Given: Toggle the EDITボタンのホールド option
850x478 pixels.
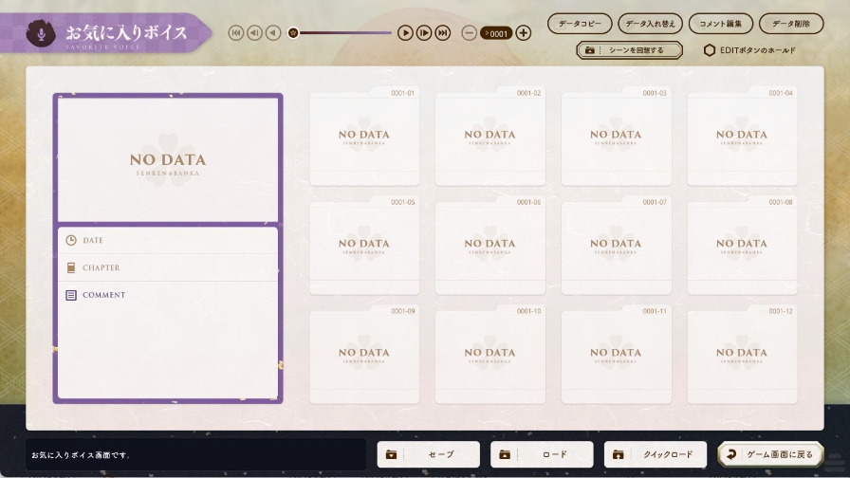Looking at the screenshot, I should (749, 50).
